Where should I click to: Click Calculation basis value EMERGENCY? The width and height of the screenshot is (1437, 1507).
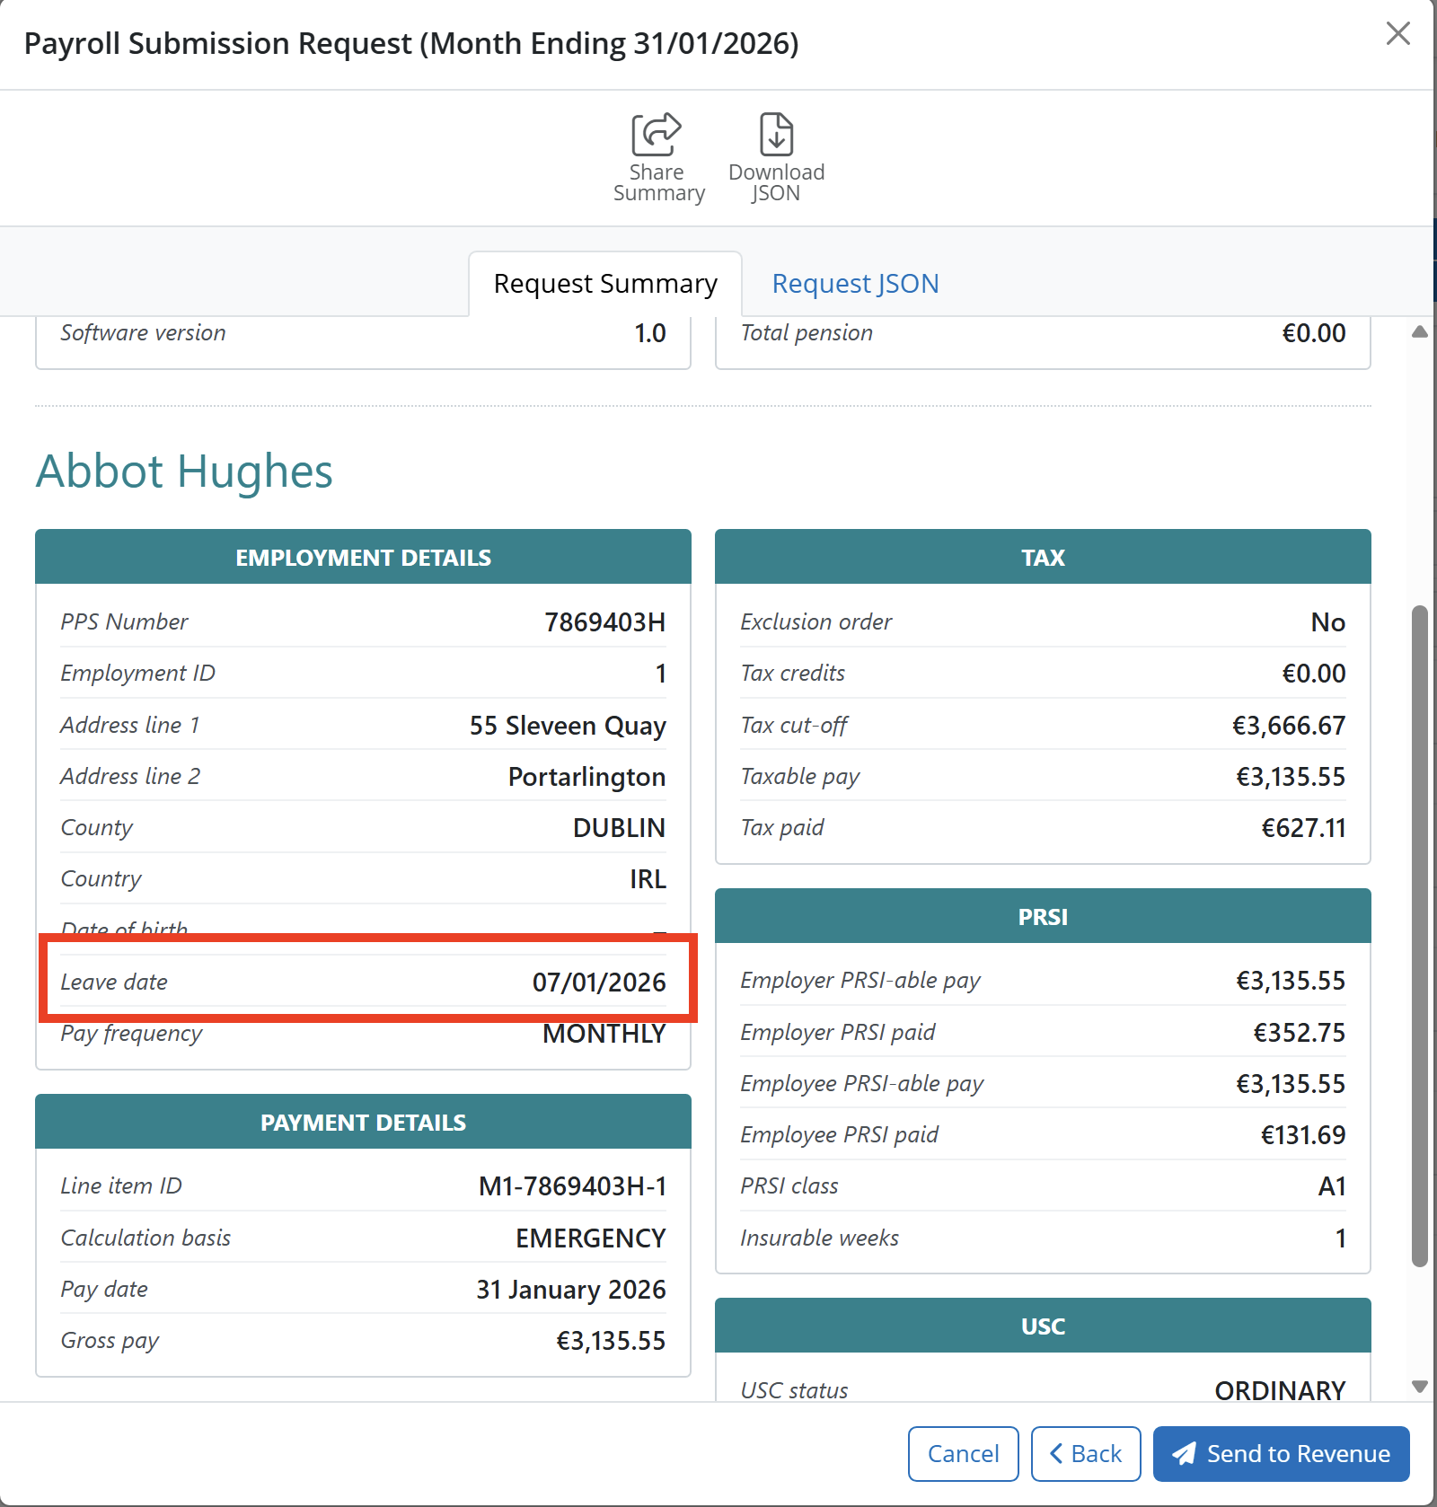click(590, 1238)
